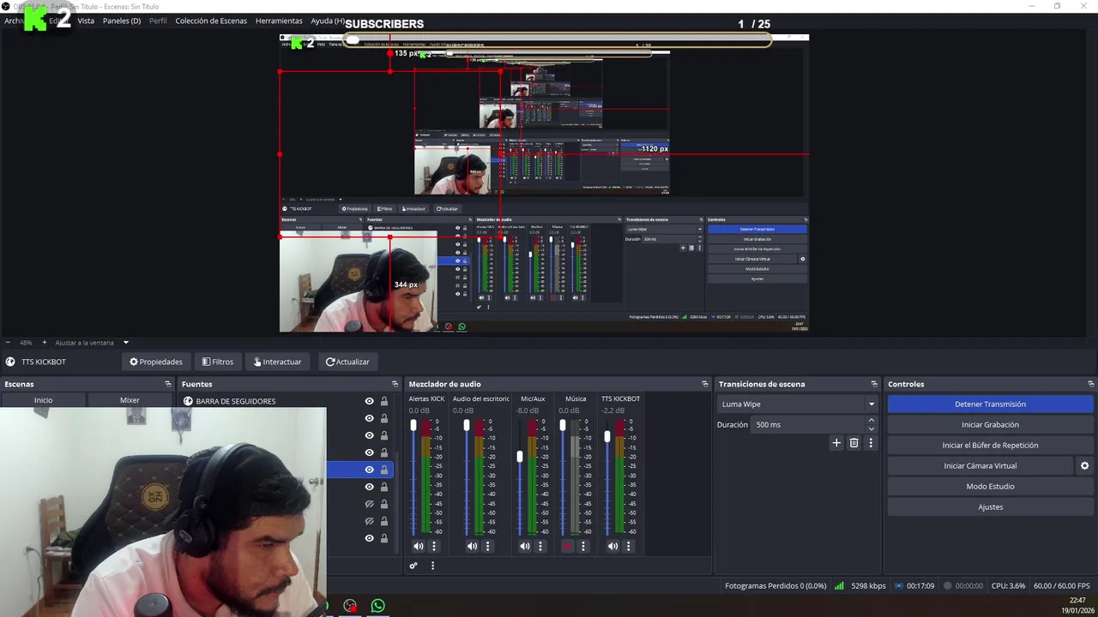This screenshot has width=1098, height=617.
Task: Undock the Escenas panel
Action: pyautogui.click(x=168, y=384)
